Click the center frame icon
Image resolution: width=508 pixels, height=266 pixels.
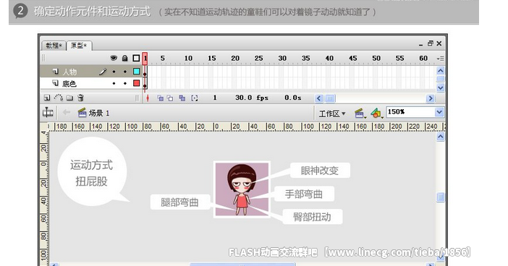(148, 98)
